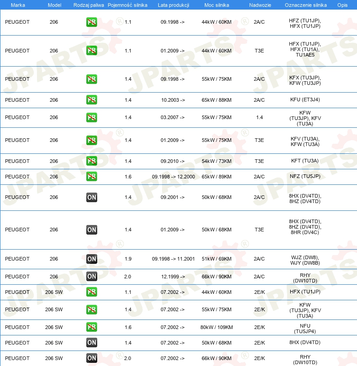Image resolution: width=357 pixels, height=366 pixels.
Task: Click petrol icon in the 206 SW 55kW row
Action: pyautogui.click(x=91, y=309)
